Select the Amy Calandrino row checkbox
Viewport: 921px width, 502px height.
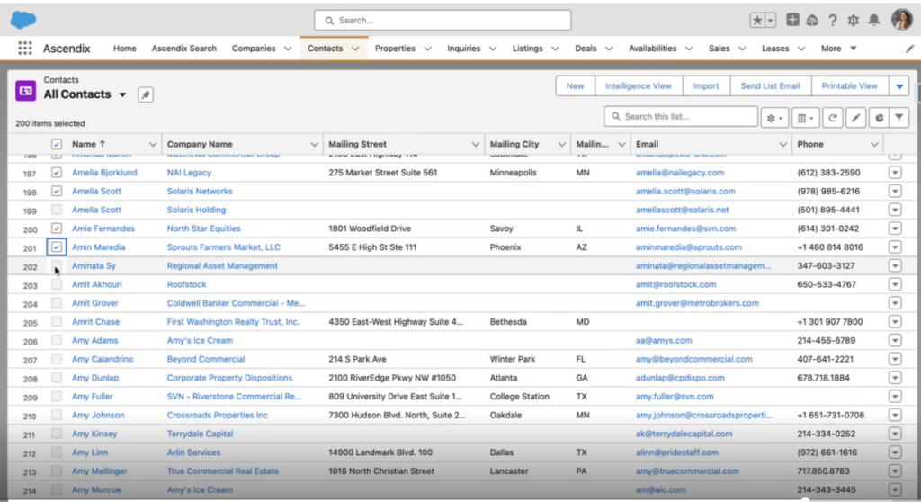(57, 359)
